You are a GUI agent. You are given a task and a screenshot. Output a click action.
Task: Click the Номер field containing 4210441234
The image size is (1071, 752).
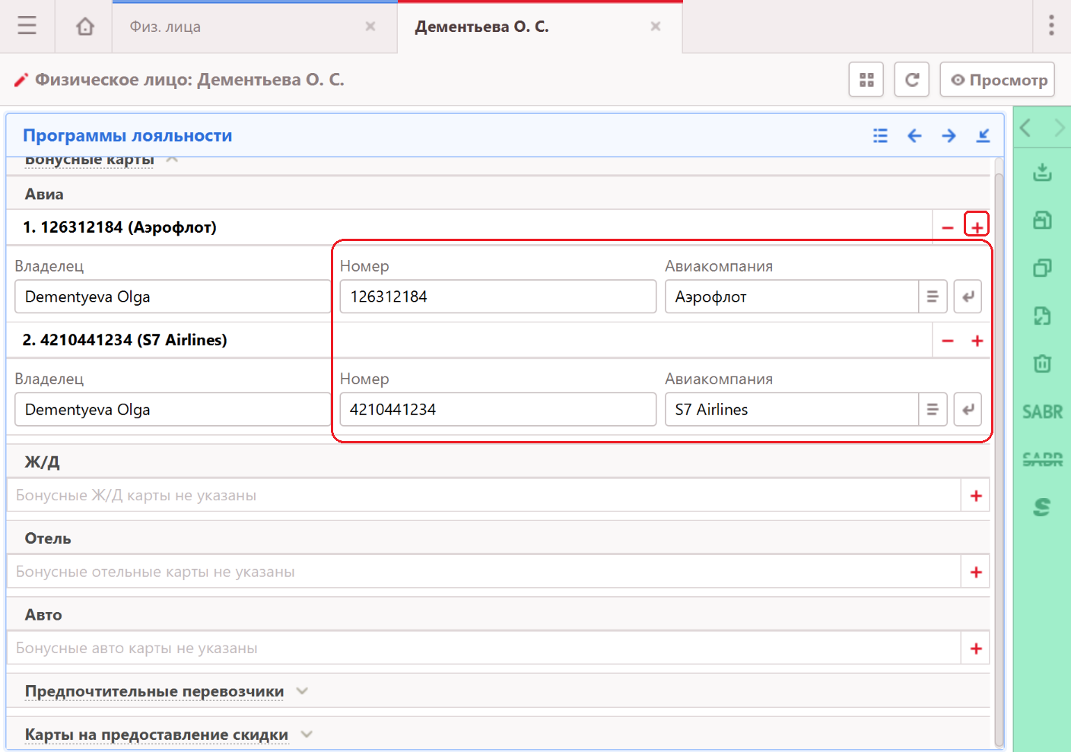click(497, 410)
